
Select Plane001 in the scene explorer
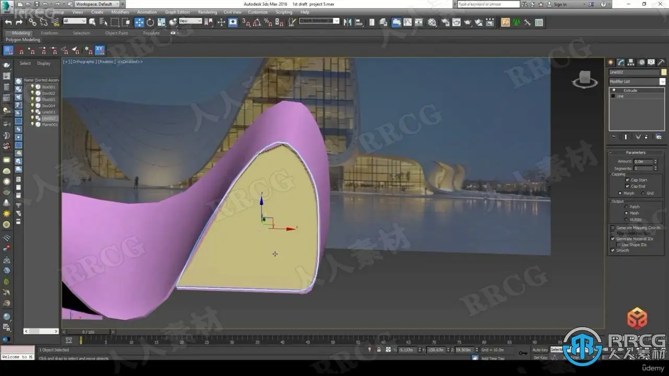click(x=50, y=125)
